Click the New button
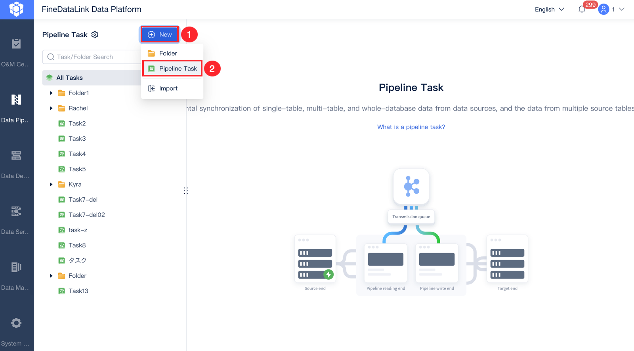The width and height of the screenshot is (634, 351). pos(159,34)
